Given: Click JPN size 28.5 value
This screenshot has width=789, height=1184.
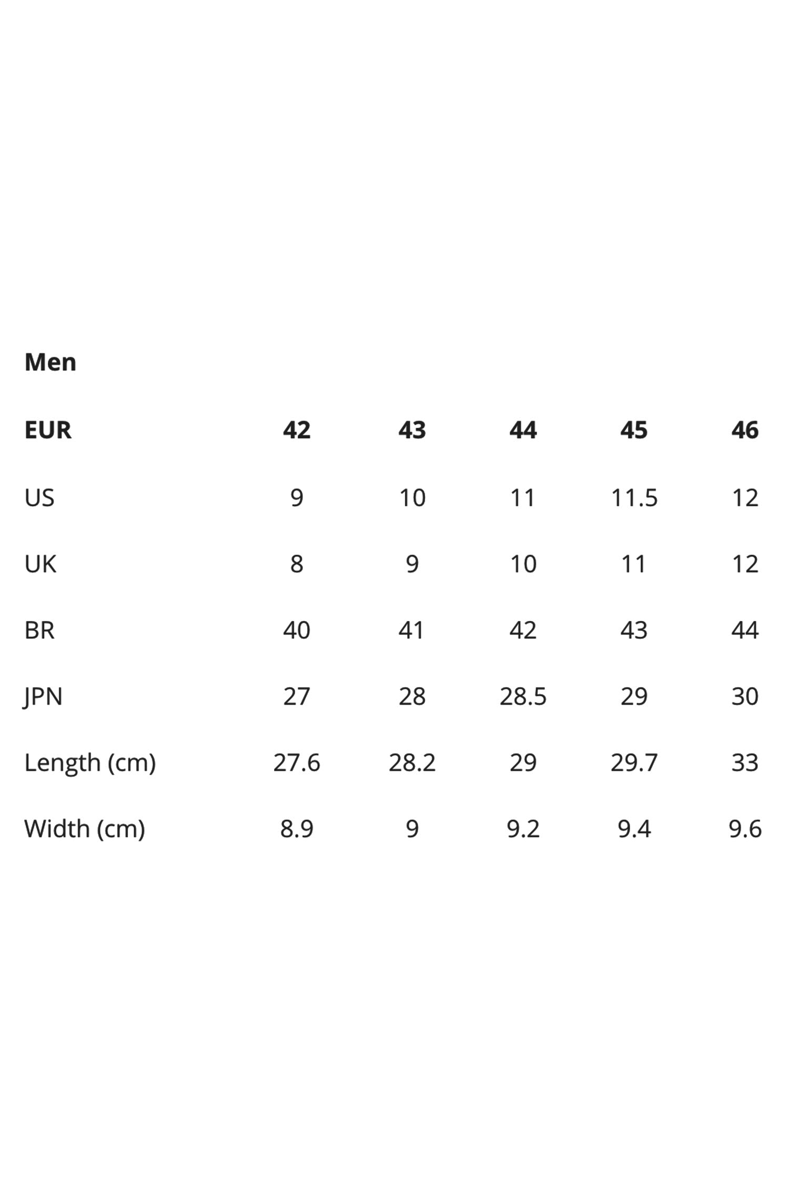Looking at the screenshot, I should point(523,696).
